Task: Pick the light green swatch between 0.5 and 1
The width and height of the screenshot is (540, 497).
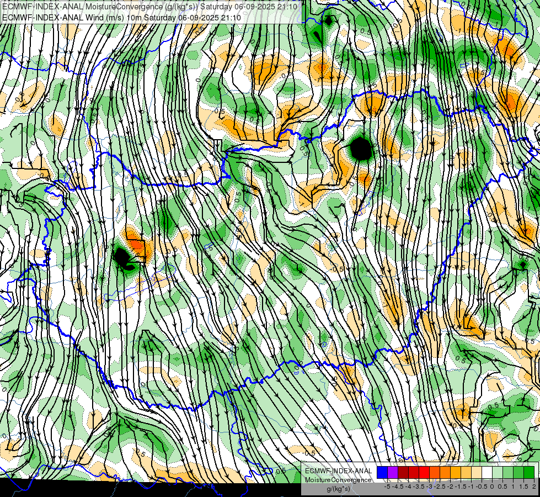Action: click(x=508, y=473)
